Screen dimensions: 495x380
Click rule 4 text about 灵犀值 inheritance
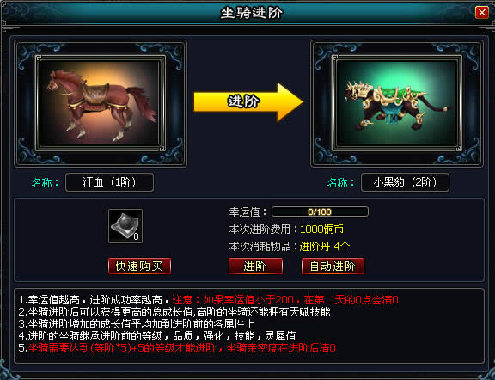[x=157, y=336]
